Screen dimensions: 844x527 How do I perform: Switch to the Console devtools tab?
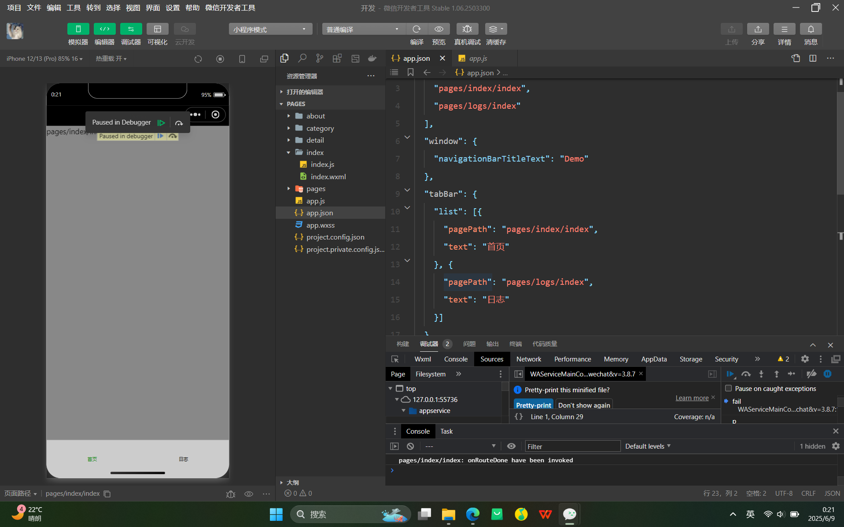point(456,359)
